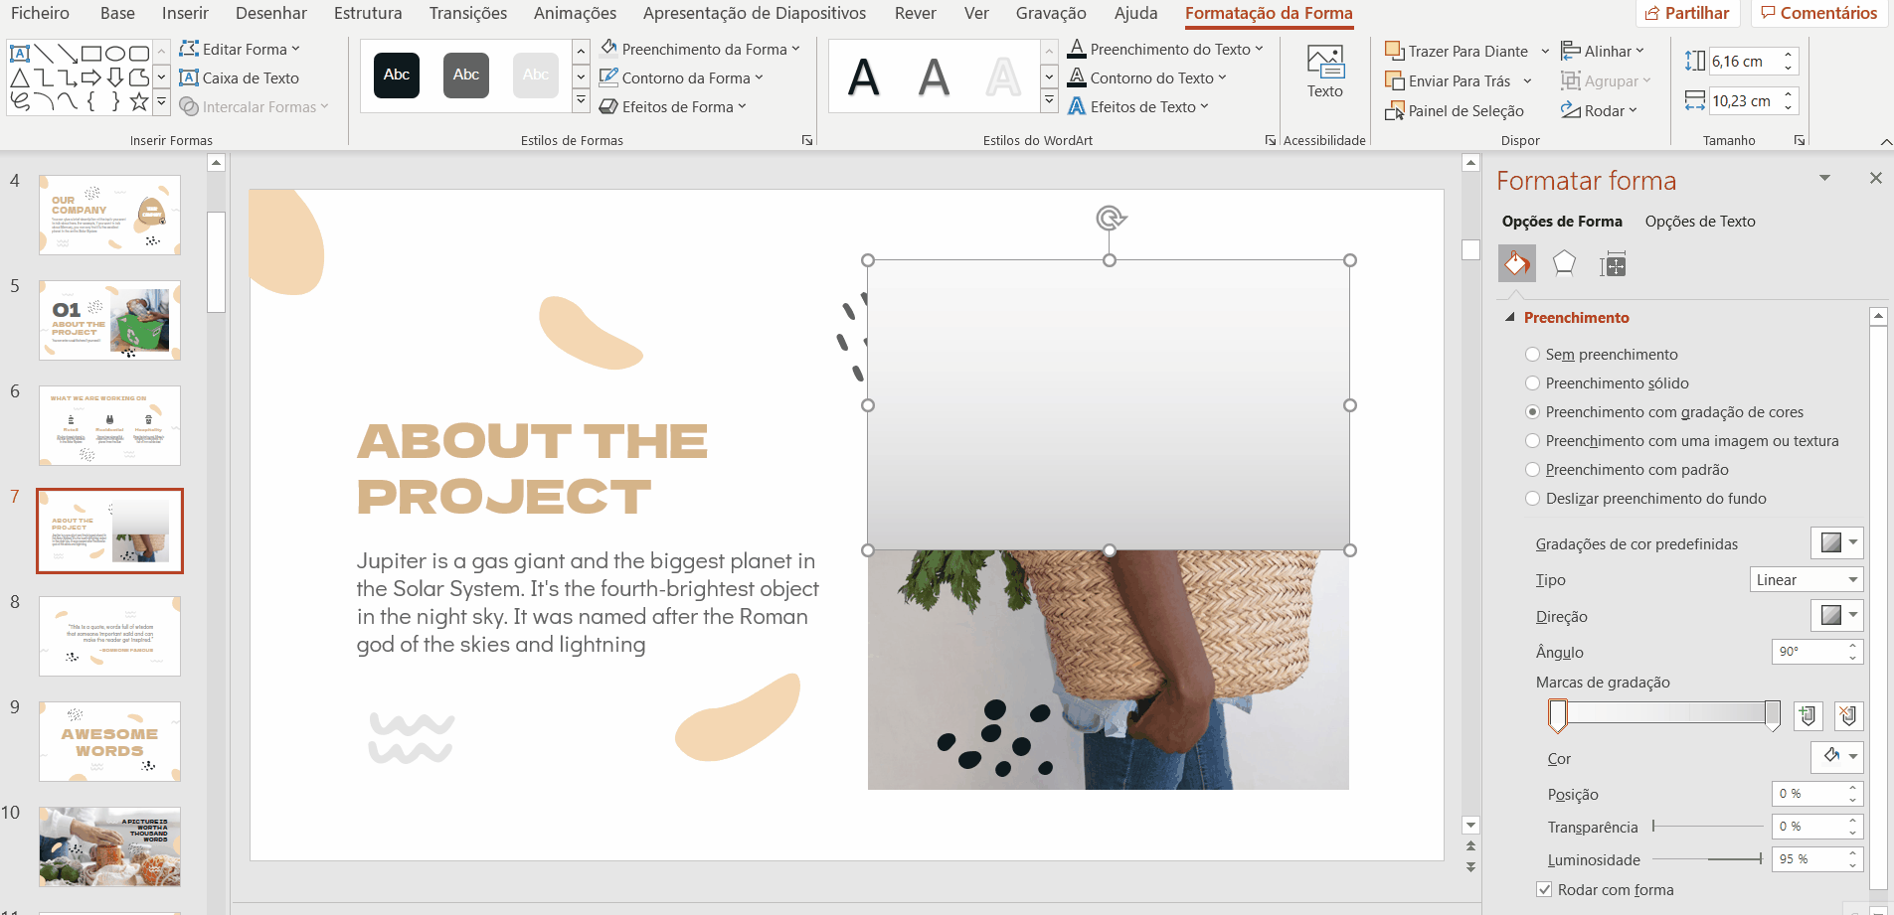
Task: Click the left gradient stop marker
Action: click(x=1557, y=715)
